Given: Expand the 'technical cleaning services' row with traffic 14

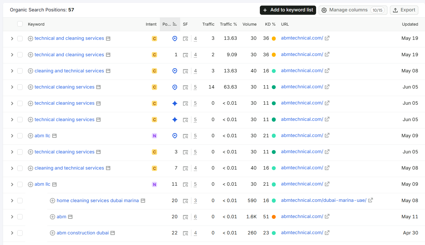Looking at the screenshot, I should [x=12, y=87].
